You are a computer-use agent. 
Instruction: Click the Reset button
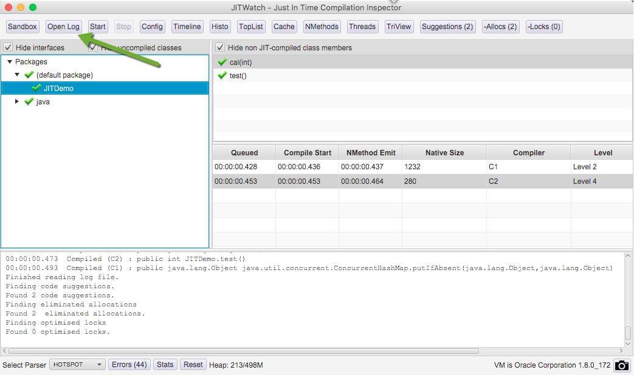tap(193, 365)
